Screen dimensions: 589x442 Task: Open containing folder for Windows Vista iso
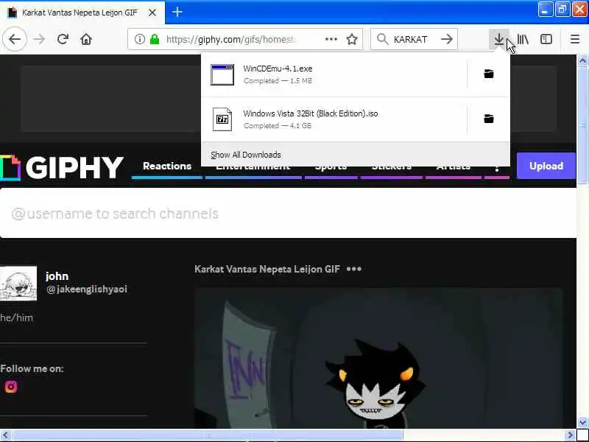click(489, 119)
